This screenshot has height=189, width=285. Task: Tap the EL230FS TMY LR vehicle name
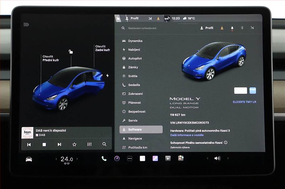244,102
